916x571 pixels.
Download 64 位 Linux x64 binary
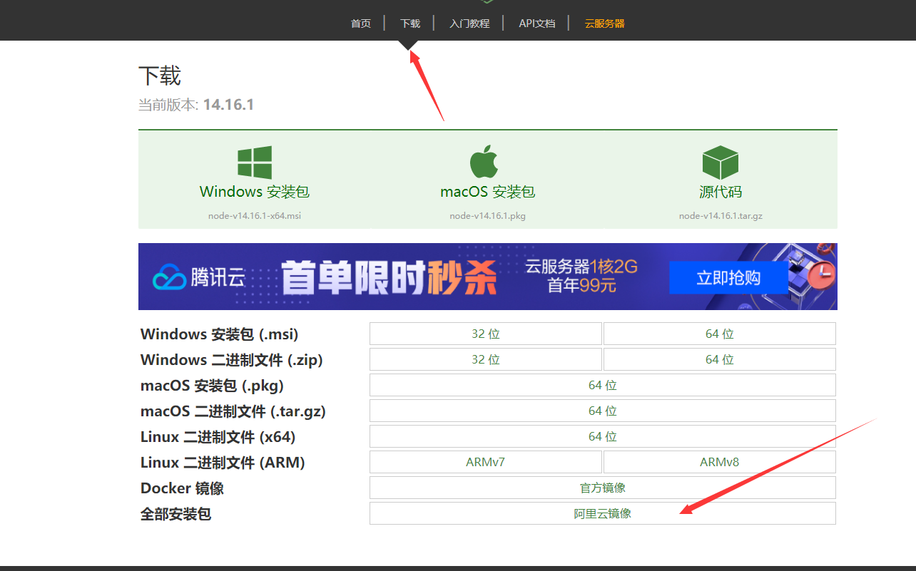coord(603,436)
